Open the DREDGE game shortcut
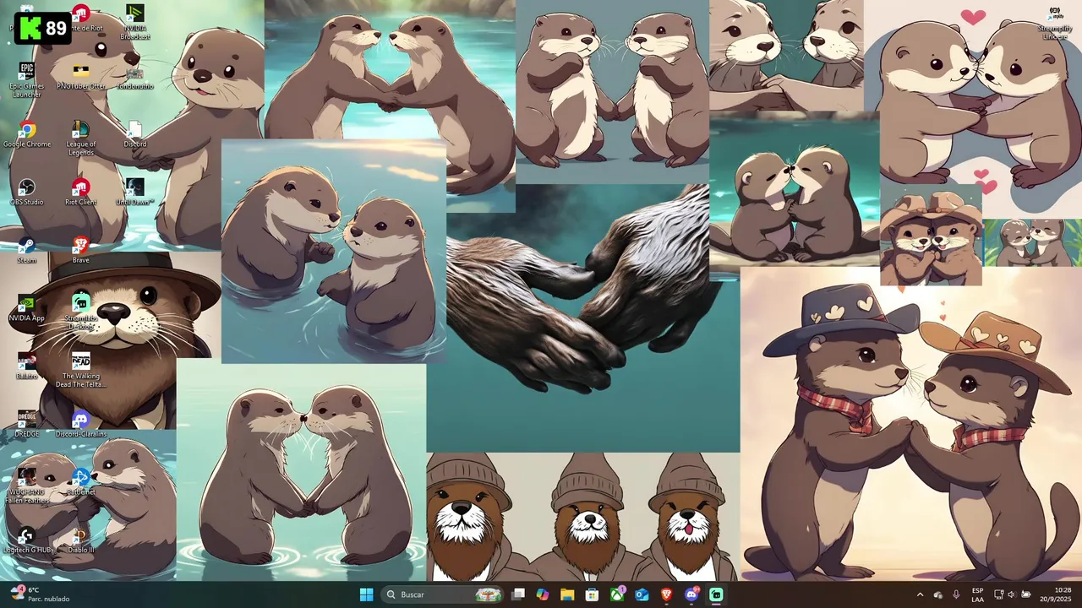Screen dimensions: 1082x608 [27, 425]
